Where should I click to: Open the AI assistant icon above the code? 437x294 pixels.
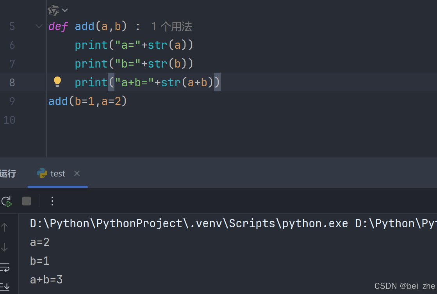[54, 10]
